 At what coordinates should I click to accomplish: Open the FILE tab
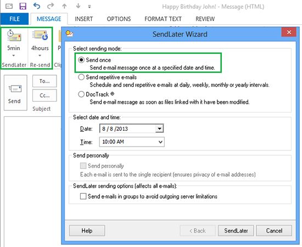[14, 19]
